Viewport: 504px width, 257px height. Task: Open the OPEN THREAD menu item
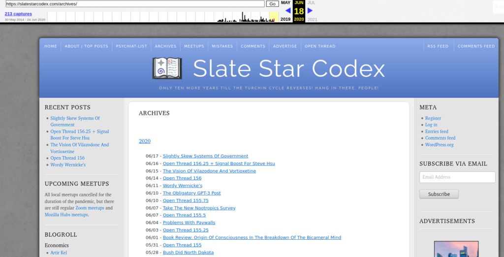click(320, 46)
